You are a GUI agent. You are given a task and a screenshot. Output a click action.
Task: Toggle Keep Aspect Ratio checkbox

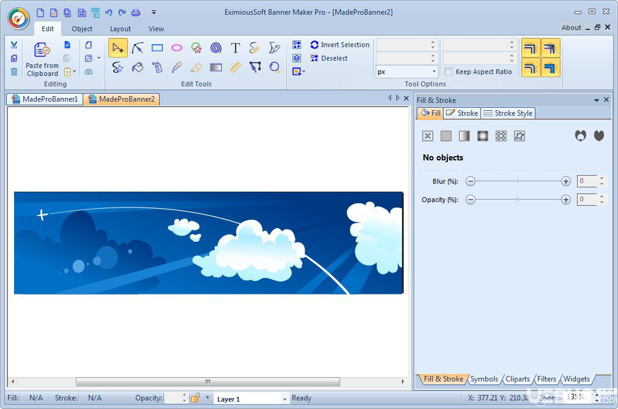pyautogui.click(x=448, y=72)
